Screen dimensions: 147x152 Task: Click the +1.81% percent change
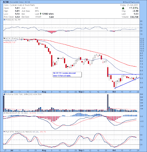(134, 8)
